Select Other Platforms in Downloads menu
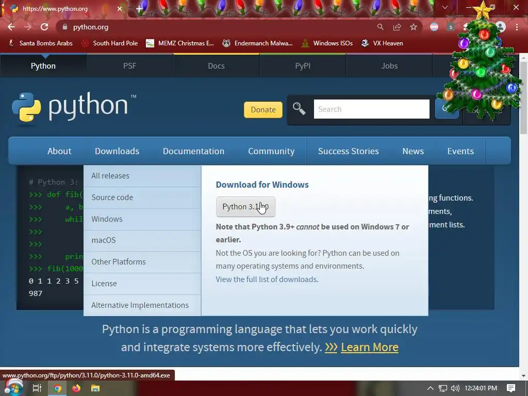Image resolution: width=528 pixels, height=396 pixels. tap(142, 261)
